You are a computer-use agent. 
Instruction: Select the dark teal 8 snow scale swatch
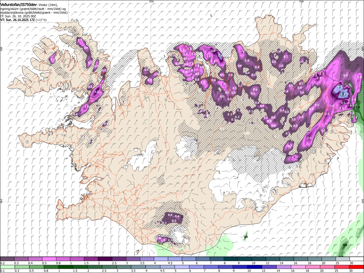pyautogui.click(x=231, y=259)
